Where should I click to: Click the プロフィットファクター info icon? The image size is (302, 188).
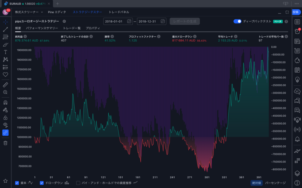159,36
